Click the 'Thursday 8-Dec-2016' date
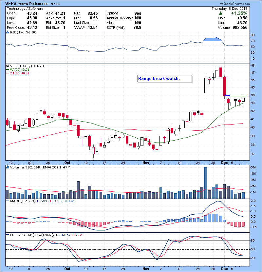The width and height of the screenshot is (262, 272). click(x=230, y=9)
